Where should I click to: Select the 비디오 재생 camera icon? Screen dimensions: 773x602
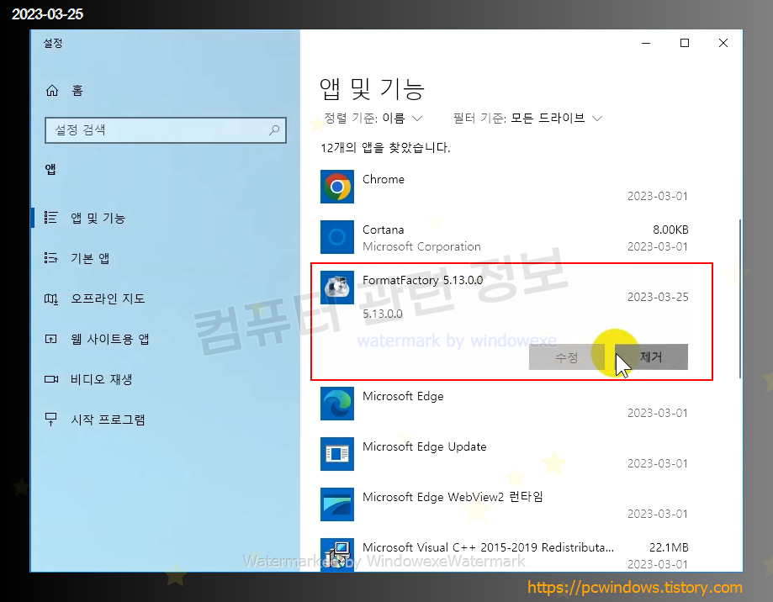point(50,379)
